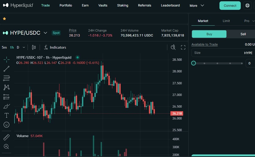The height and width of the screenshot is (157, 255).
Task: Select the Buy order side
Action: [209, 34]
